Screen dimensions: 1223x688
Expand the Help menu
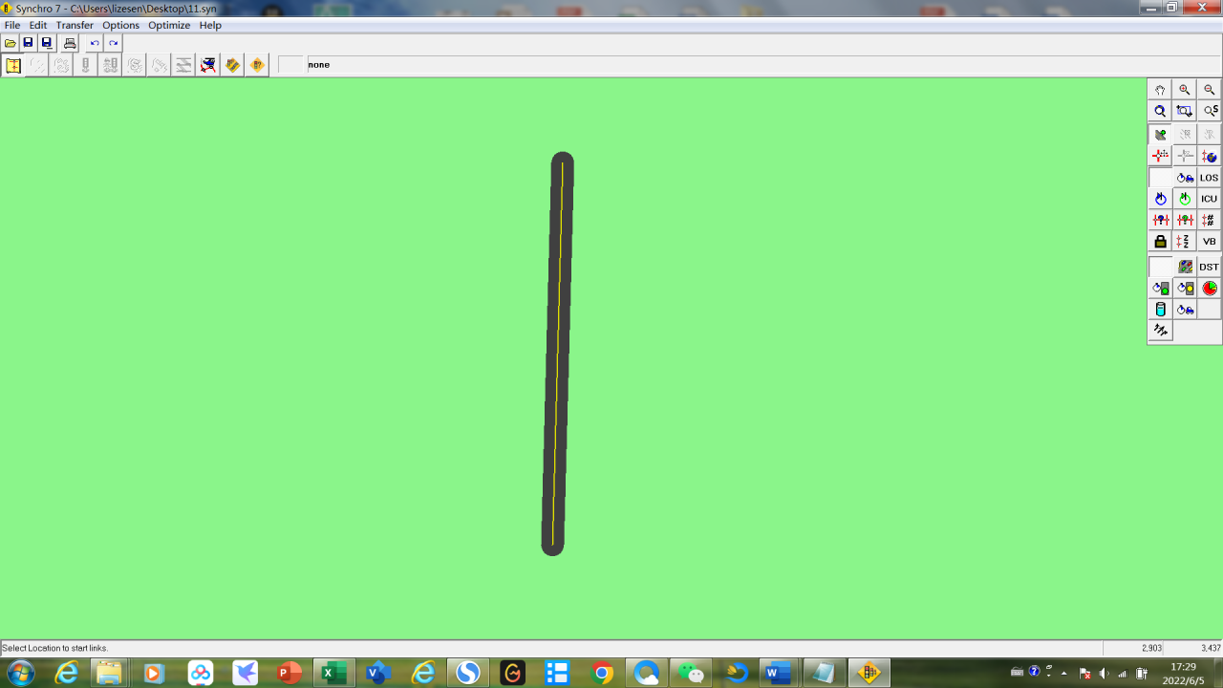(210, 26)
